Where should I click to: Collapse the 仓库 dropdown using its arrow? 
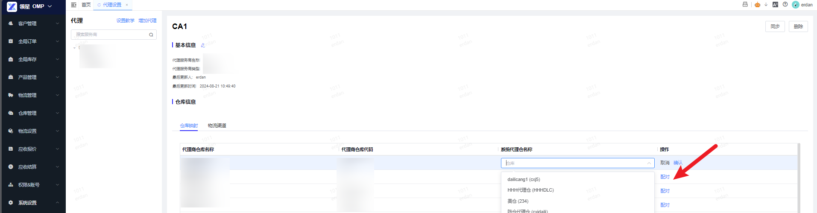coord(649,163)
